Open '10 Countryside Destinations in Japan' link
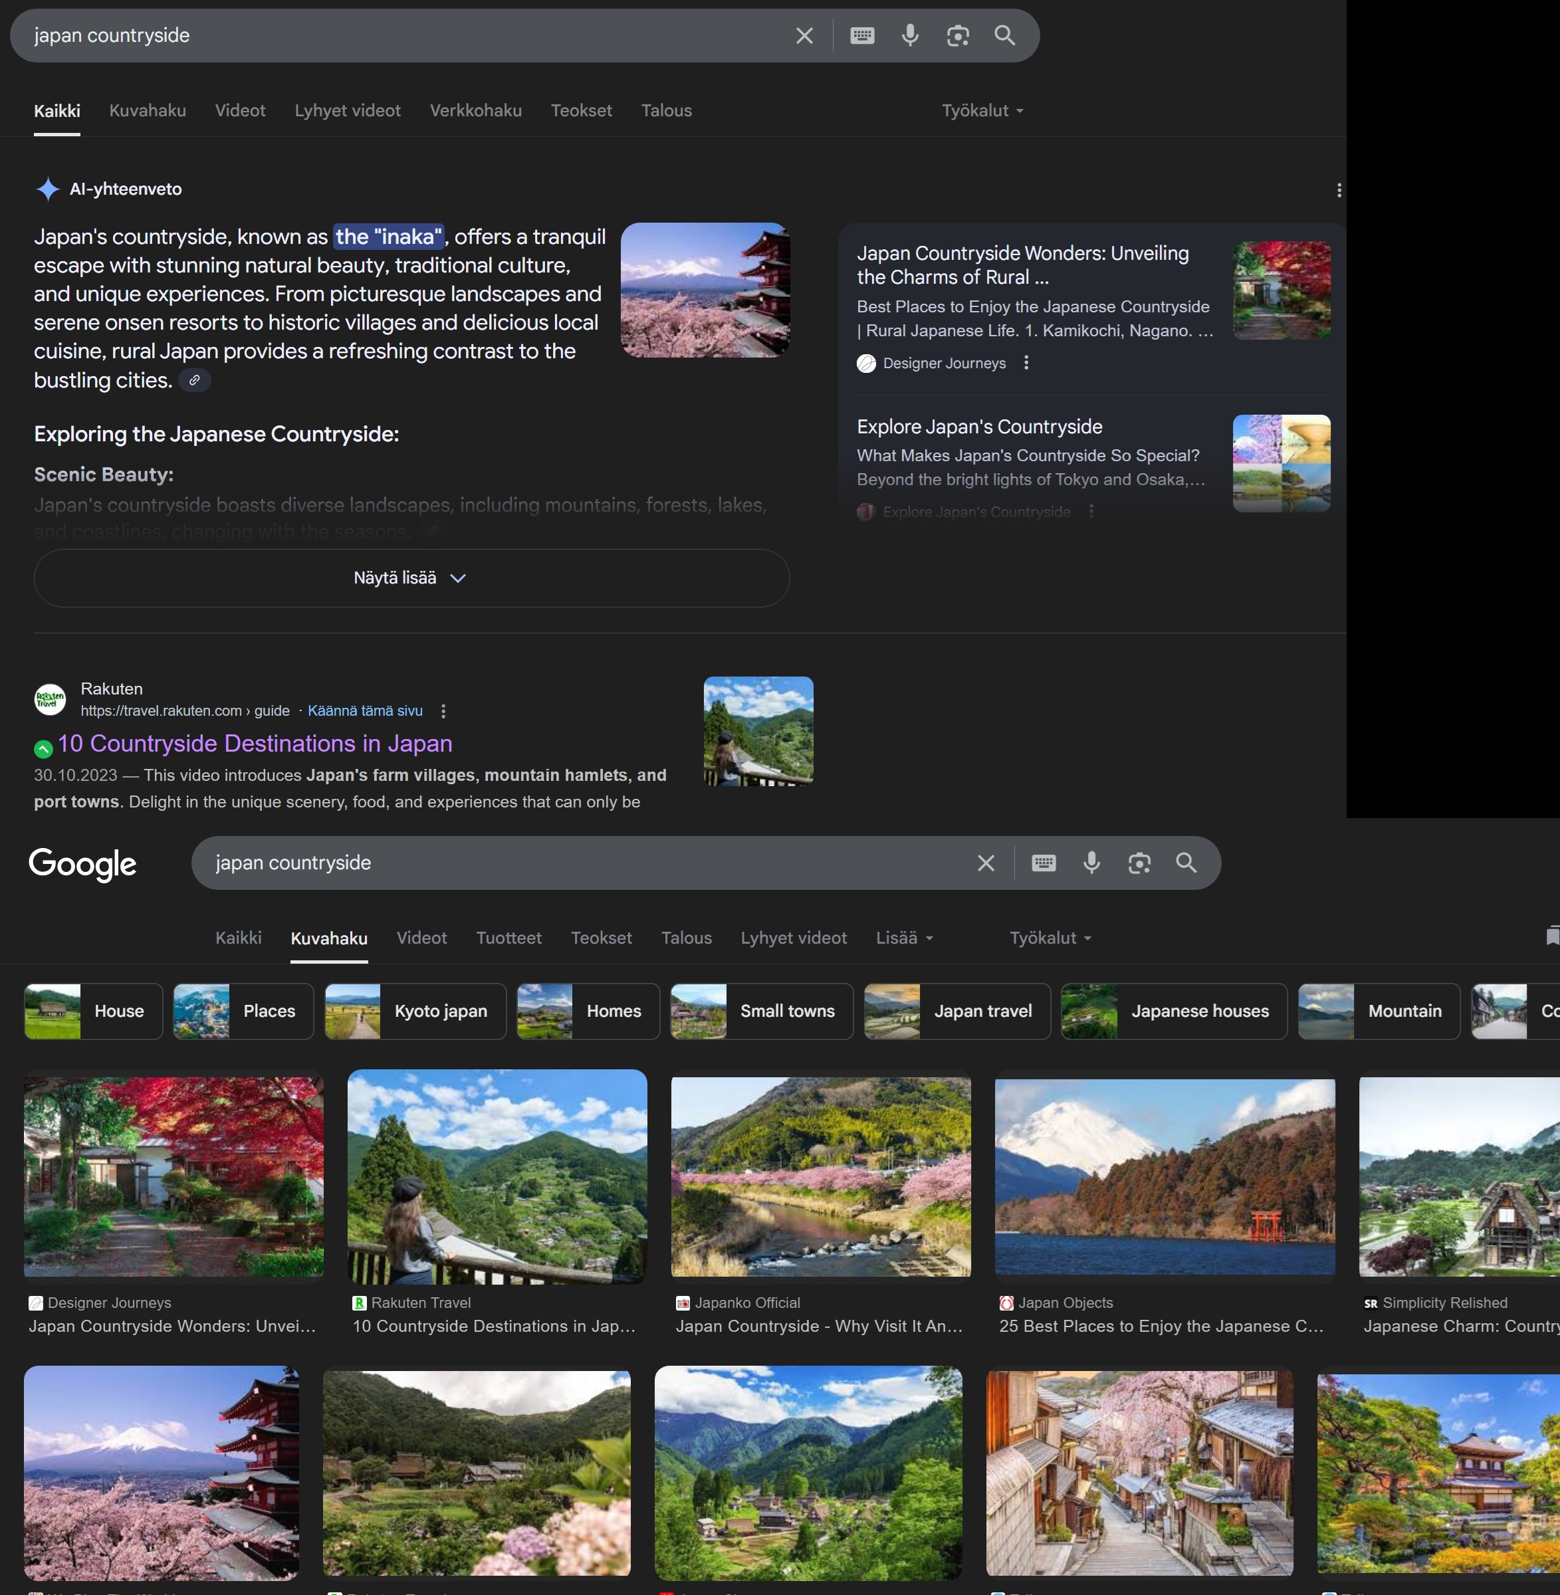This screenshot has width=1560, height=1595. click(255, 744)
